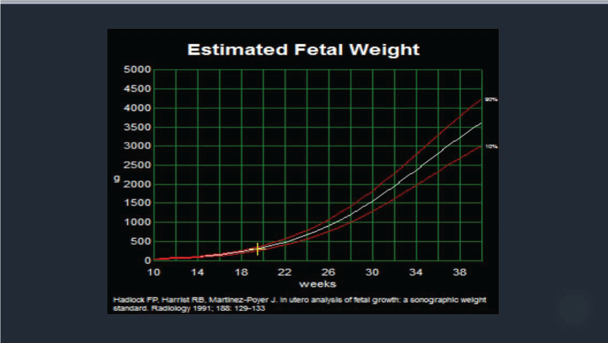The width and height of the screenshot is (608, 343).
Task: Click the white median curve's right end
Action: coord(481,124)
